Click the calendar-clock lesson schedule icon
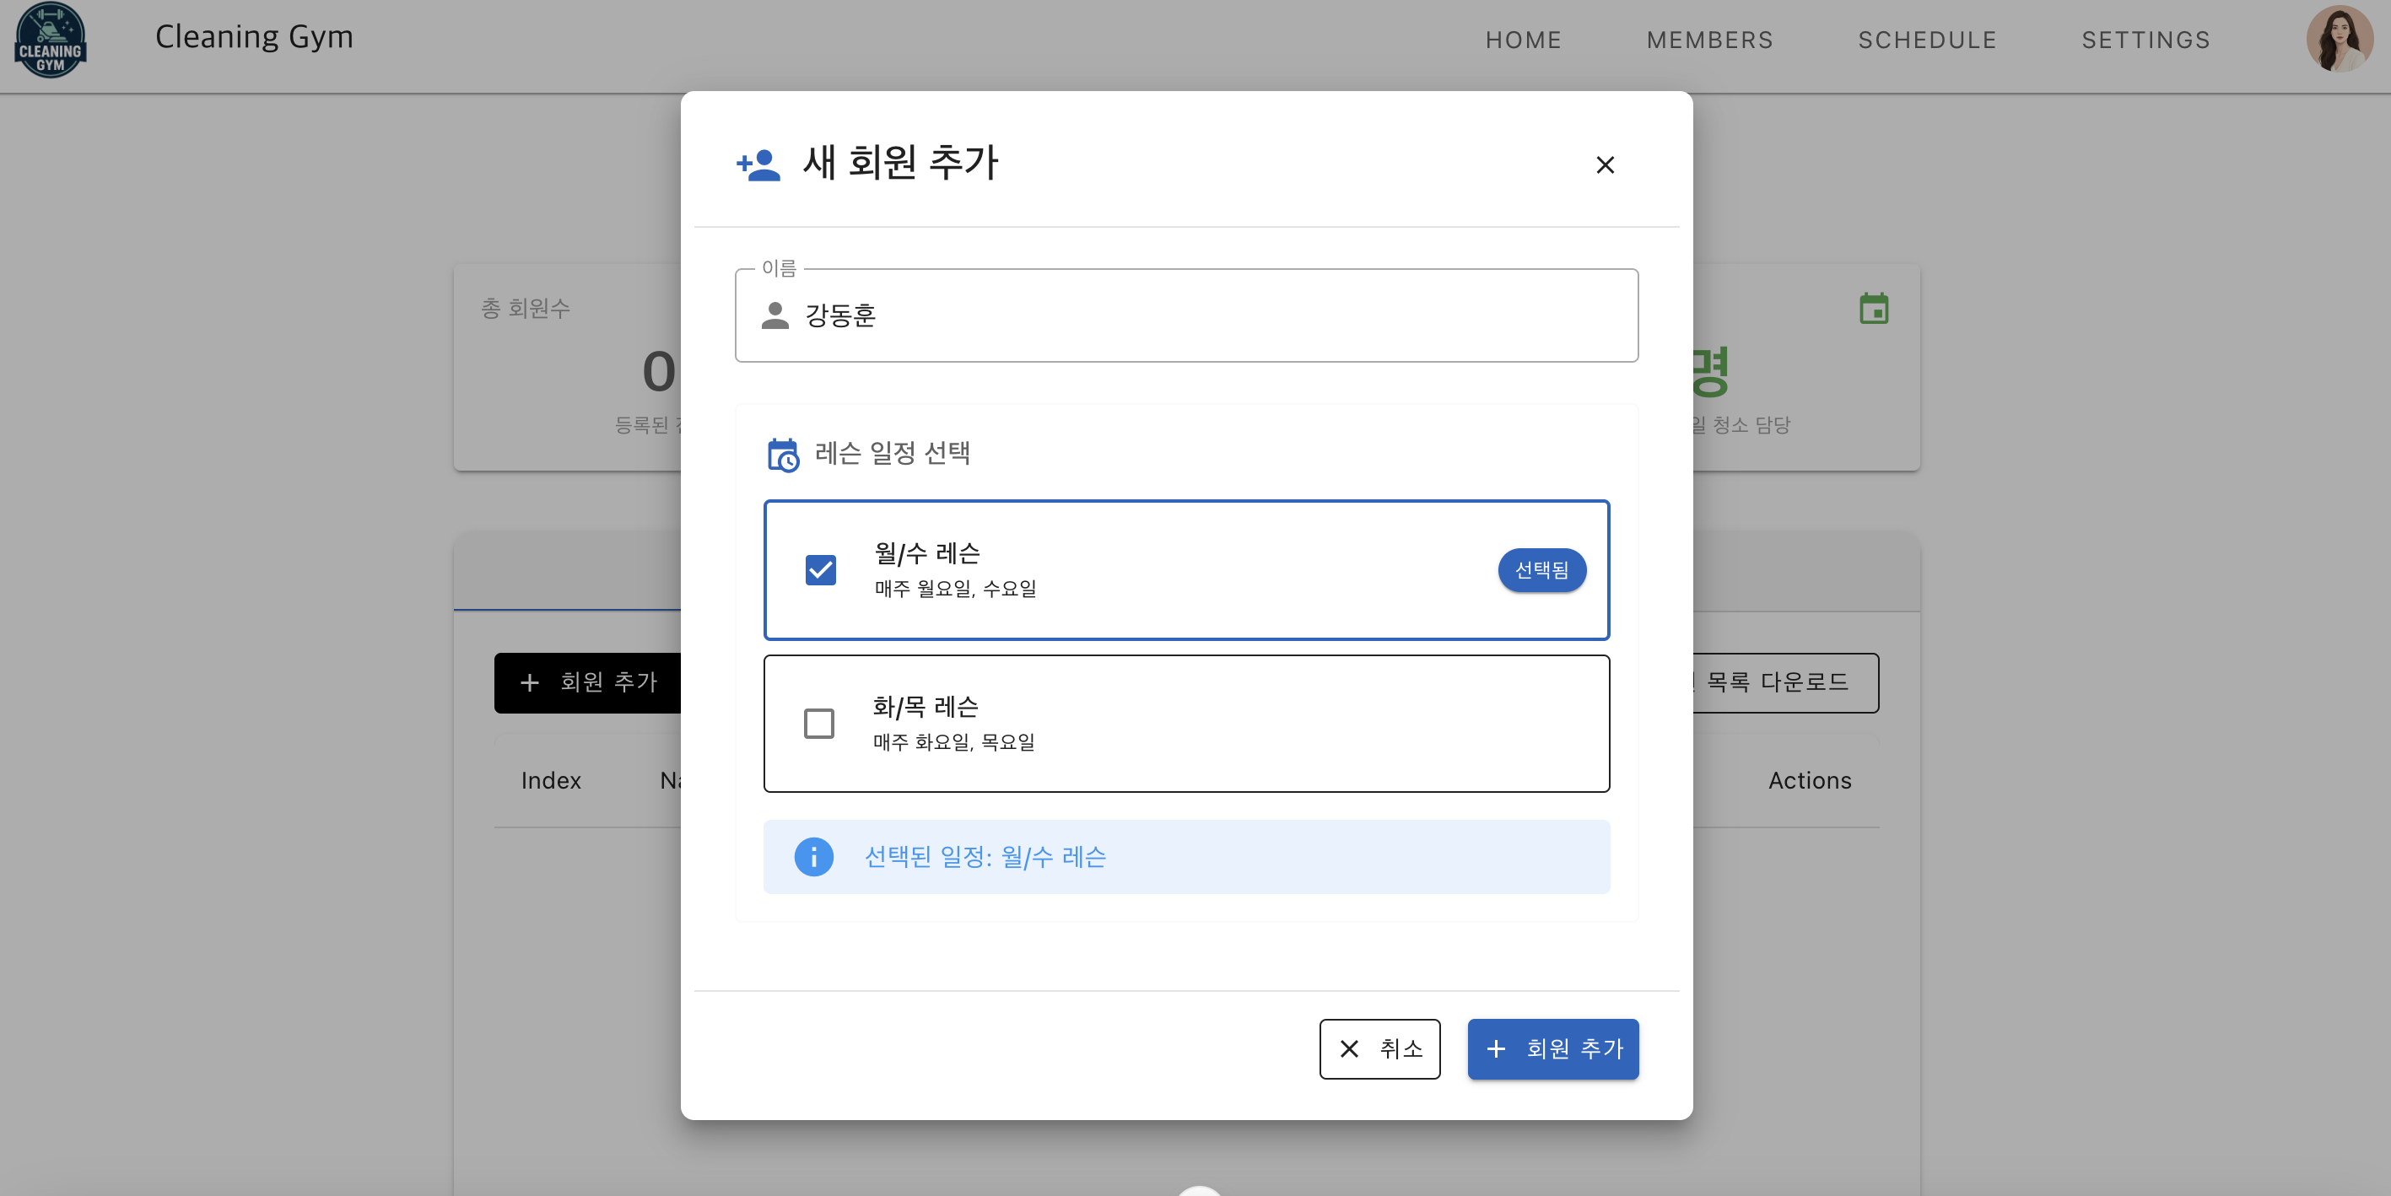The height and width of the screenshot is (1196, 2391). pos(782,455)
